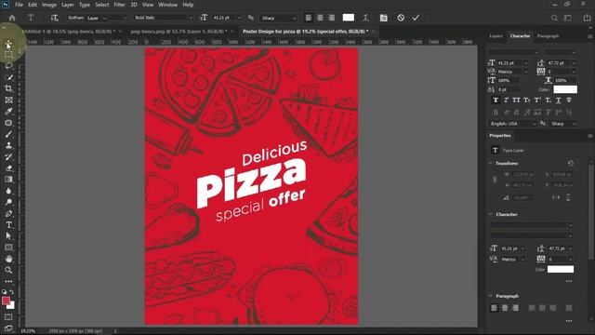The width and height of the screenshot is (595, 335).
Task: Center align text in Properties Paragraph section
Action: coord(505,308)
